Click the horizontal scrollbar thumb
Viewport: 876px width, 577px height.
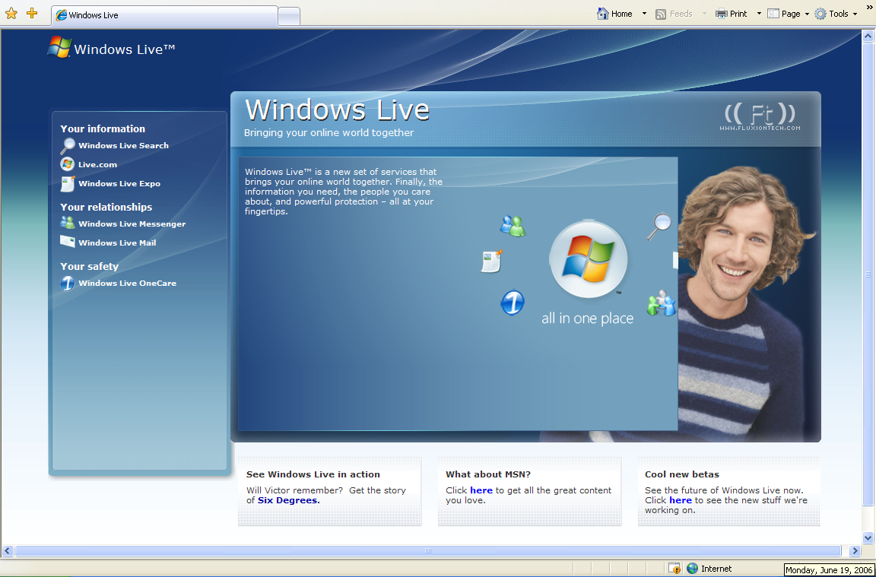coord(428,550)
